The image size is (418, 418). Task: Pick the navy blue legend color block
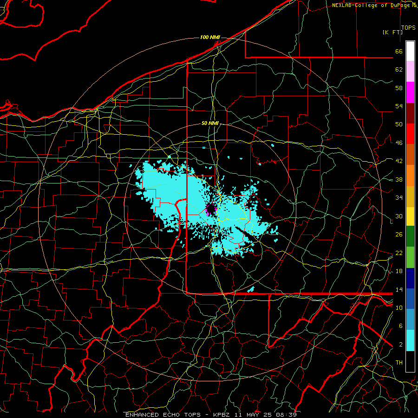(x=410, y=278)
